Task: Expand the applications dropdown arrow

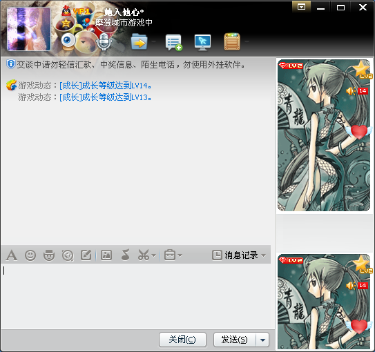Action: point(247,41)
